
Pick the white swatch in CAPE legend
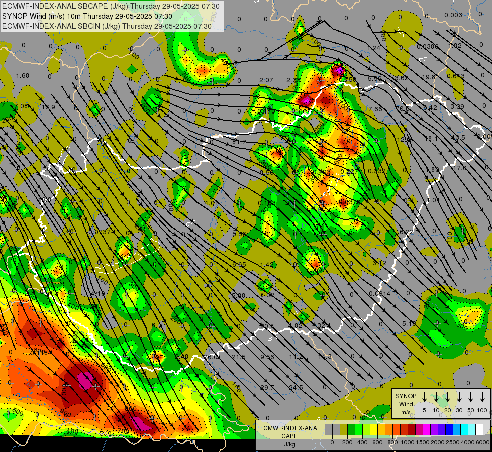[479, 430]
